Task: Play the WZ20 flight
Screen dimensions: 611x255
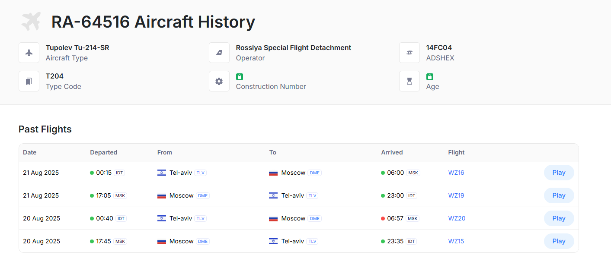Action: 559,218
